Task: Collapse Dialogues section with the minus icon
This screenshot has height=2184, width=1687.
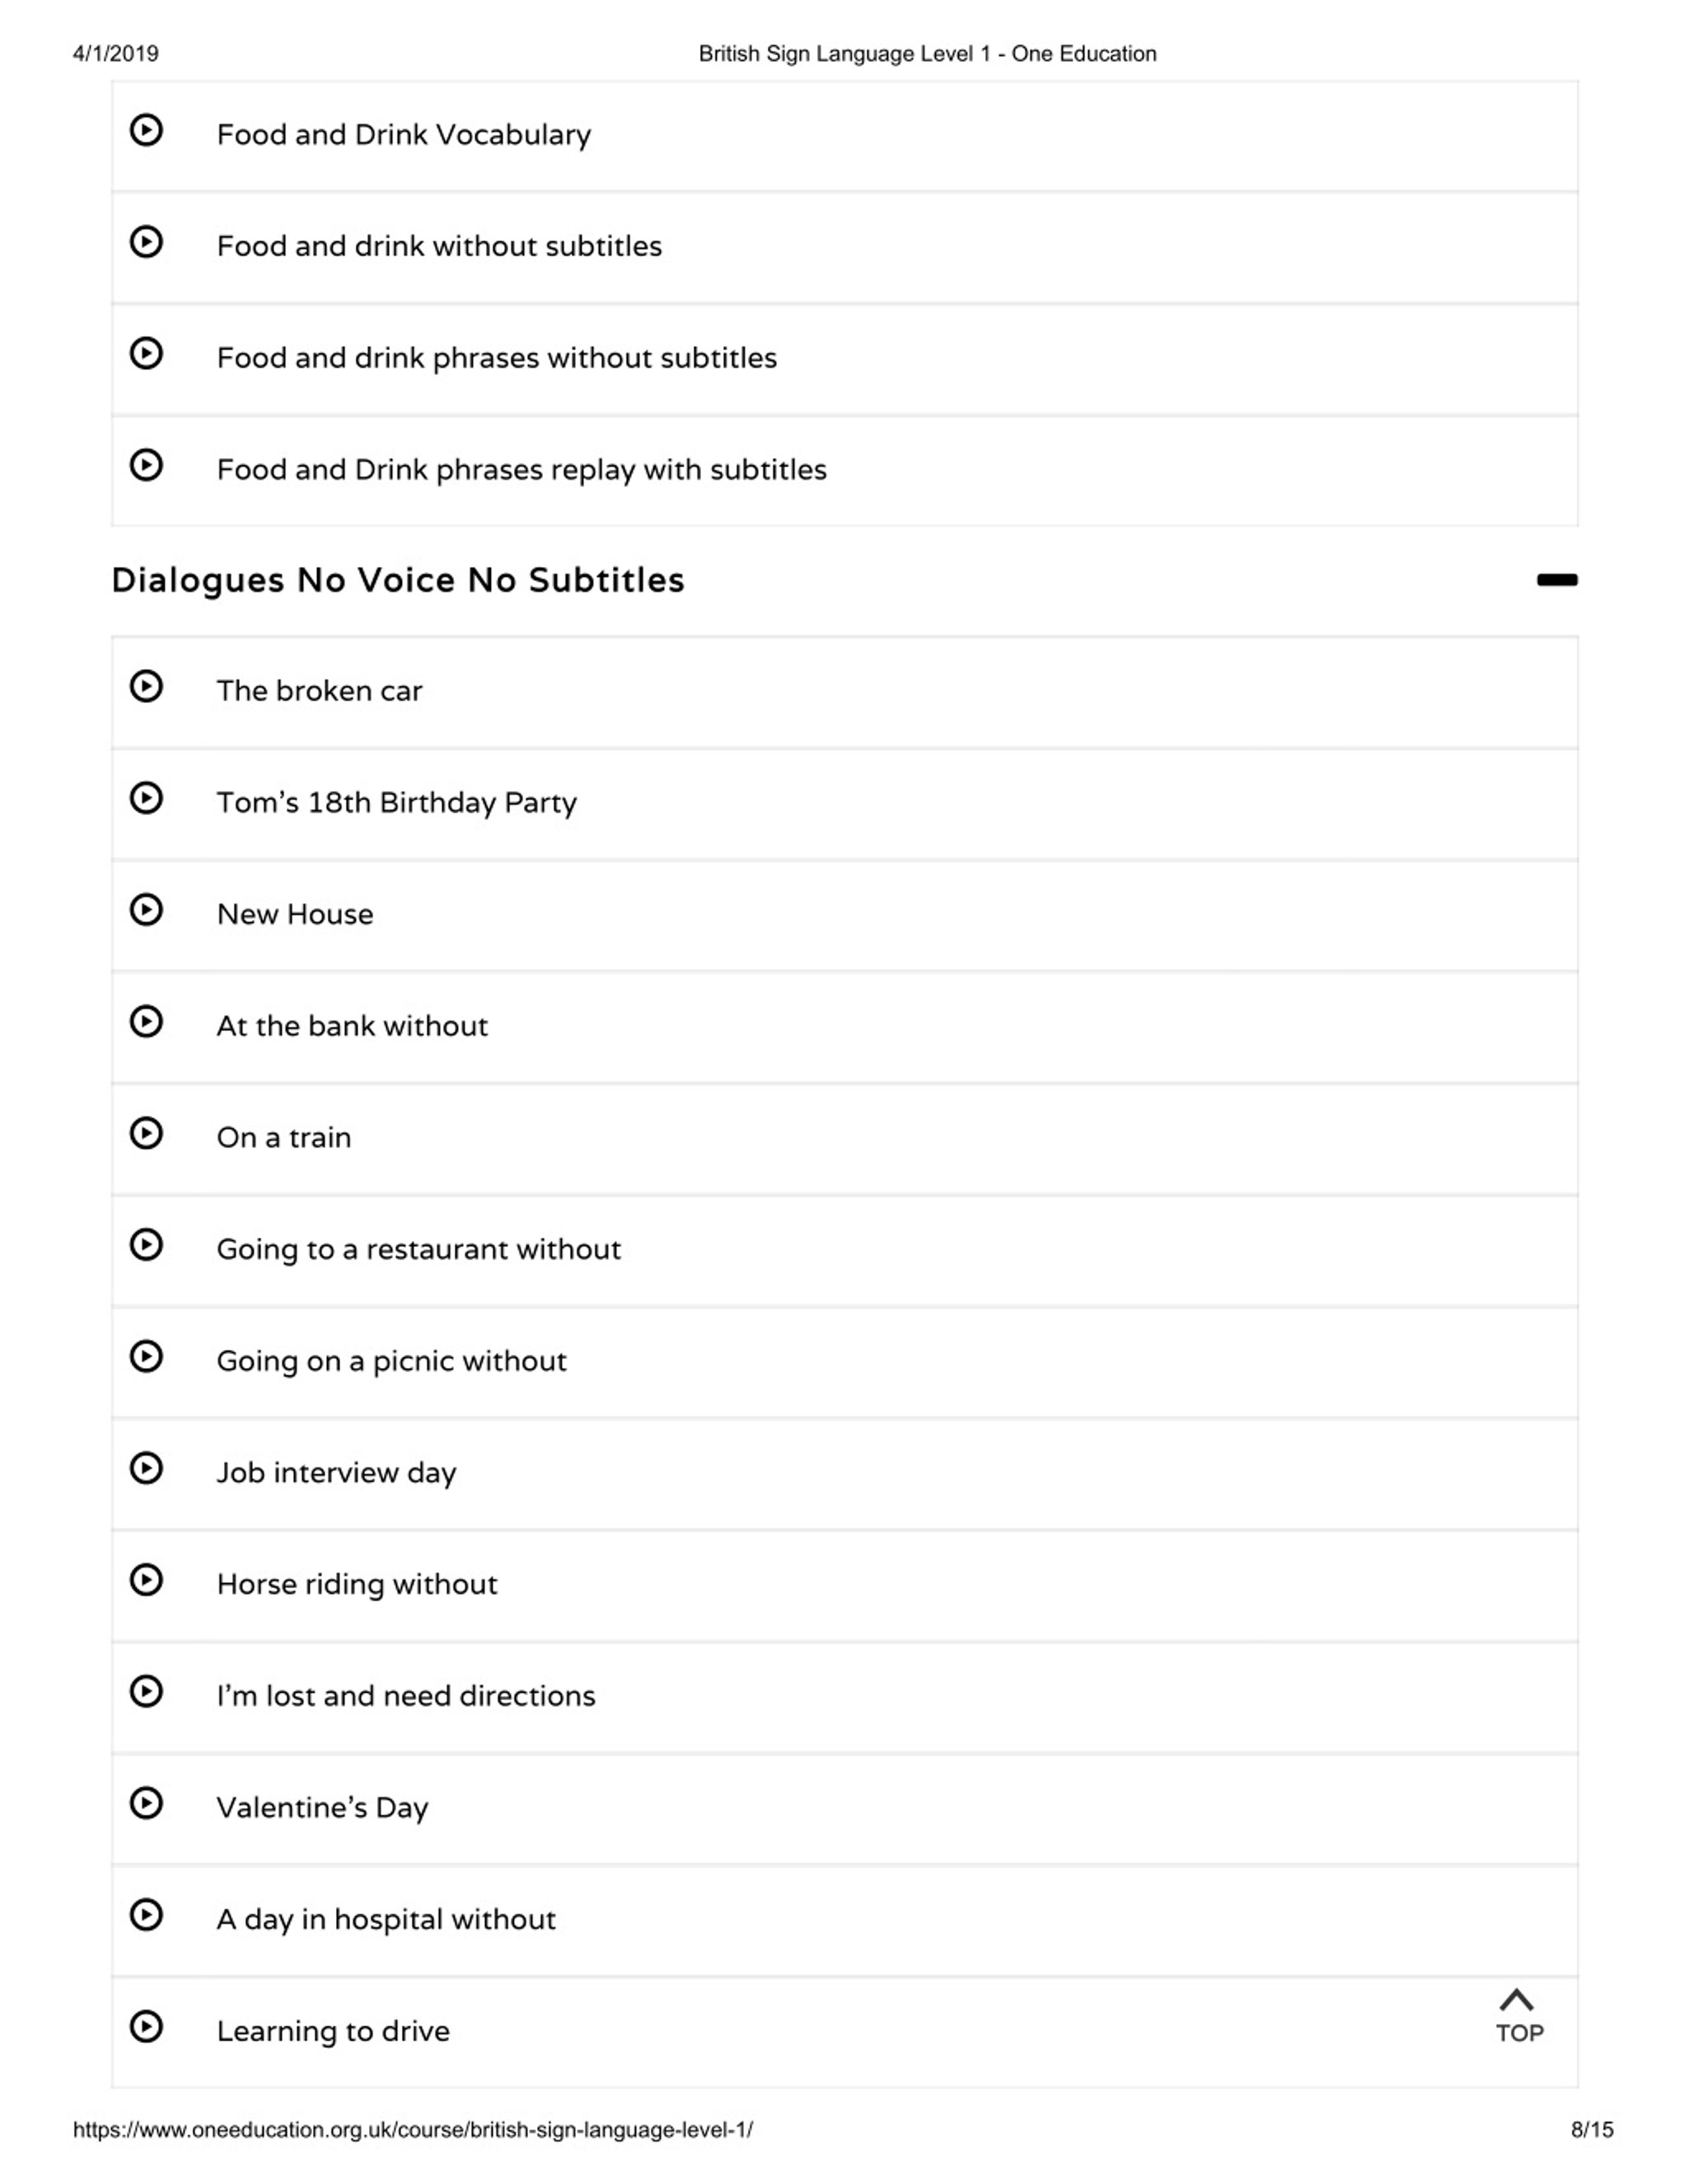Action: (1557, 580)
